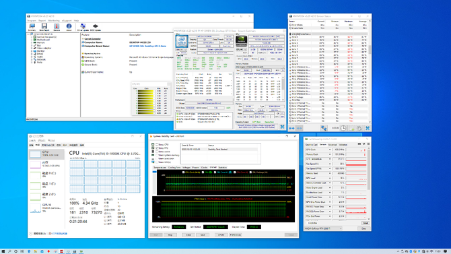Image resolution: width=451 pixels, height=254 pixels.
Task: Enable the Stress system memory checkbox
Action: [x=157, y=155]
